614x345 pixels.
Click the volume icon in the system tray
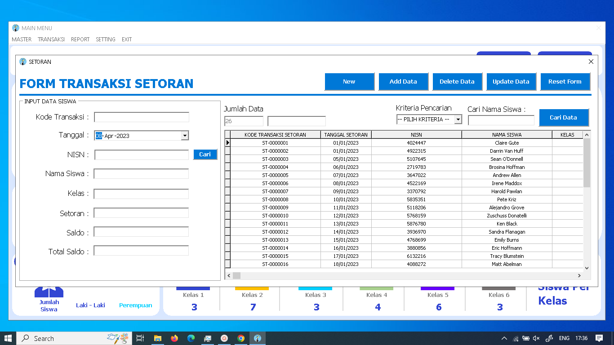[x=537, y=338]
